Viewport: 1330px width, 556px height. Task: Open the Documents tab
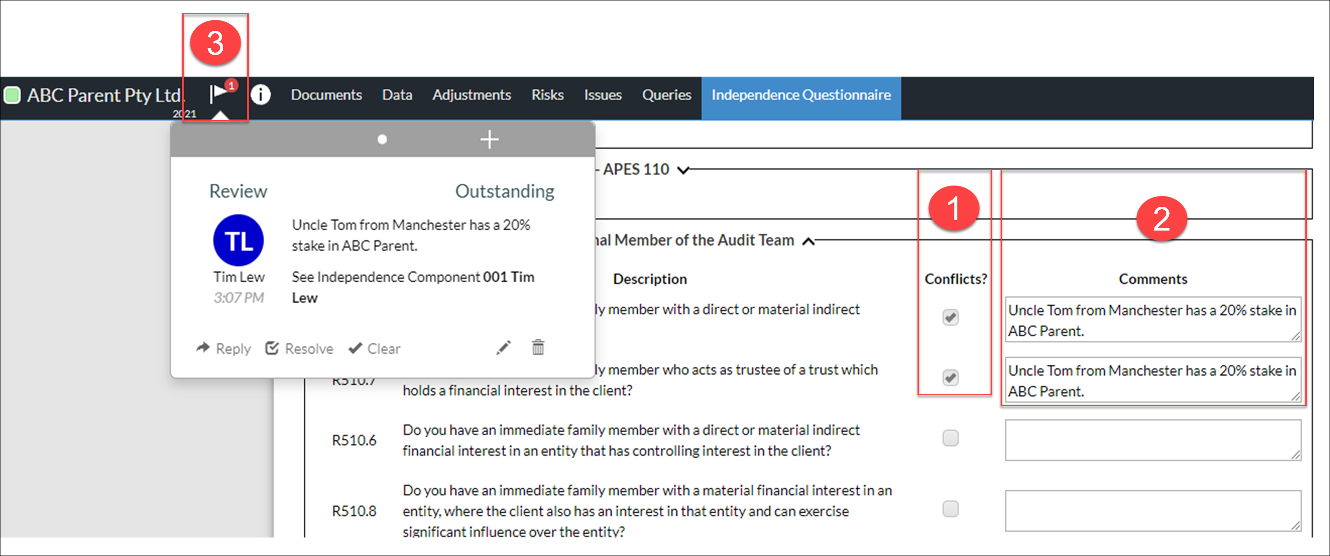click(x=326, y=95)
